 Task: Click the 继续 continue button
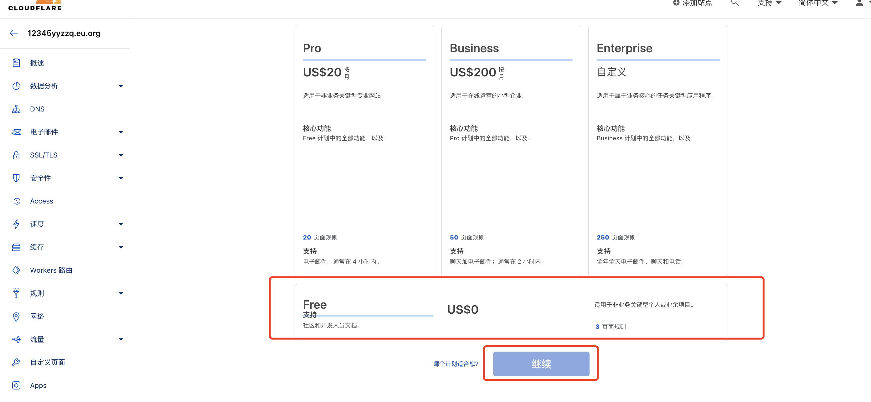click(541, 364)
